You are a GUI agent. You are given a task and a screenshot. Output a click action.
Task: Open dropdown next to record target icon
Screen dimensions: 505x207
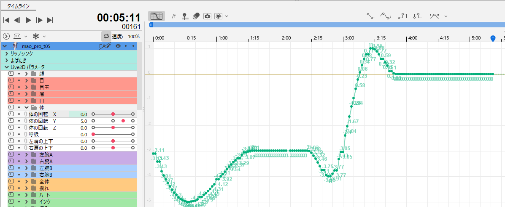(x=227, y=16)
